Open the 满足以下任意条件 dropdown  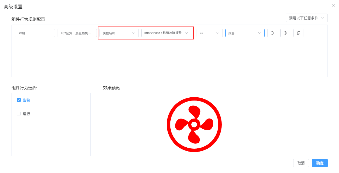[307, 18]
